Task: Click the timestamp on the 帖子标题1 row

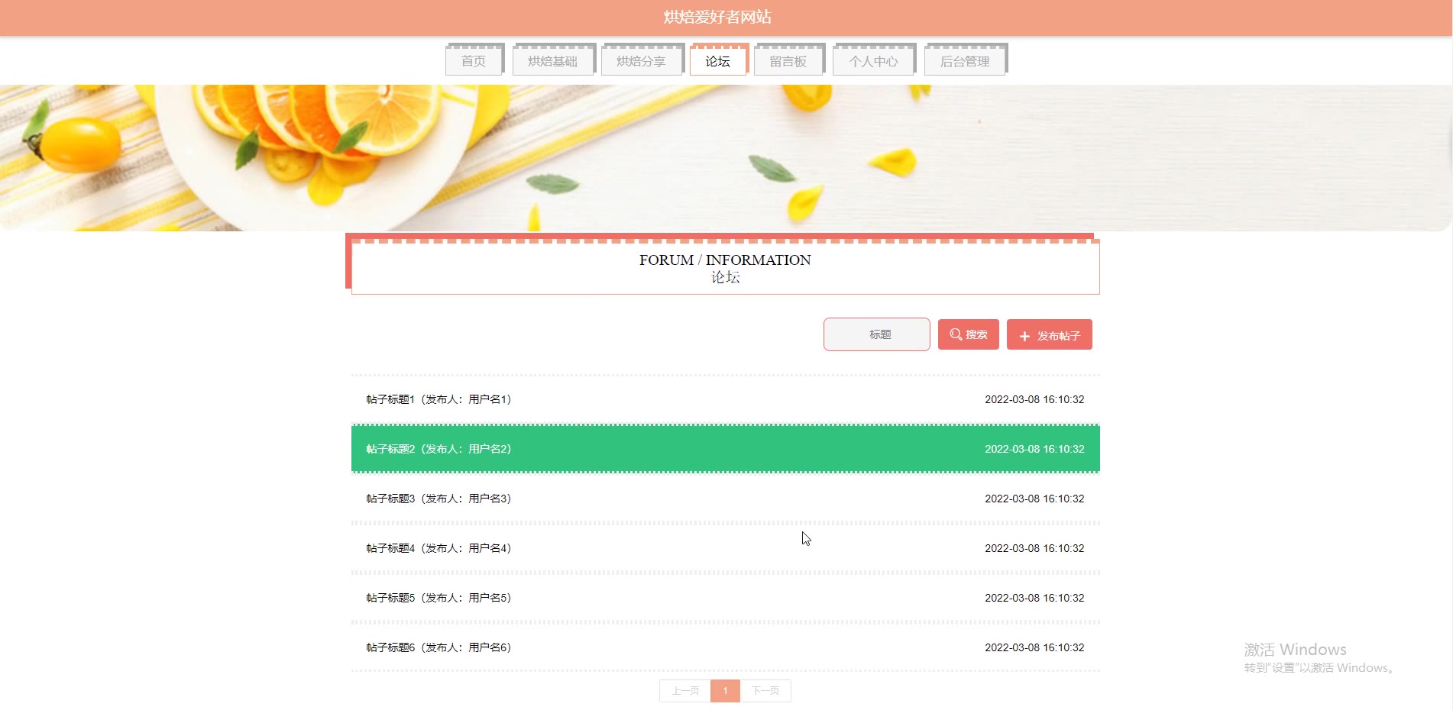Action: pos(1034,399)
